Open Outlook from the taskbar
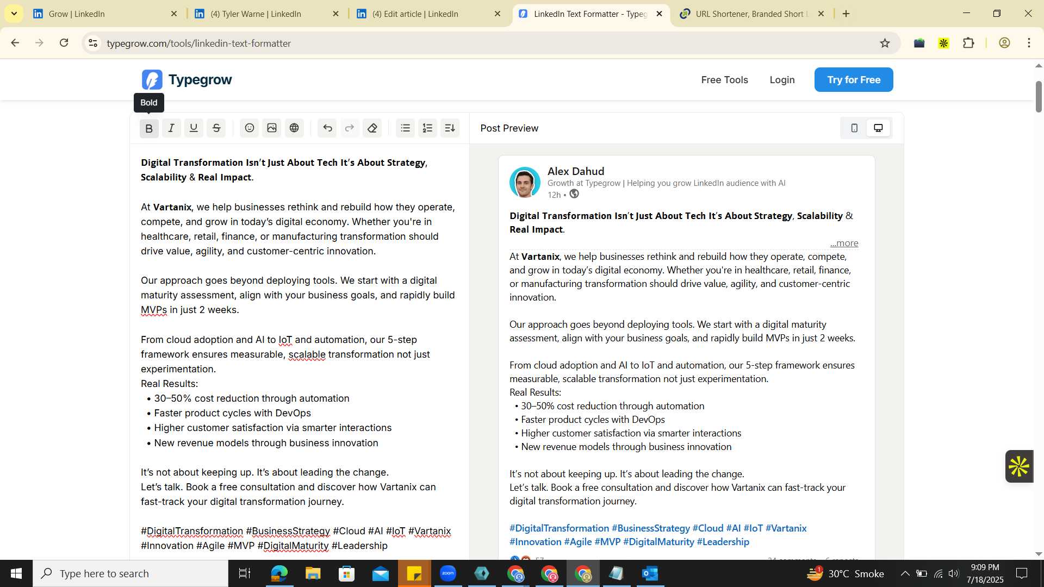Image resolution: width=1044 pixels, height=587 pixels. (650, 573)
